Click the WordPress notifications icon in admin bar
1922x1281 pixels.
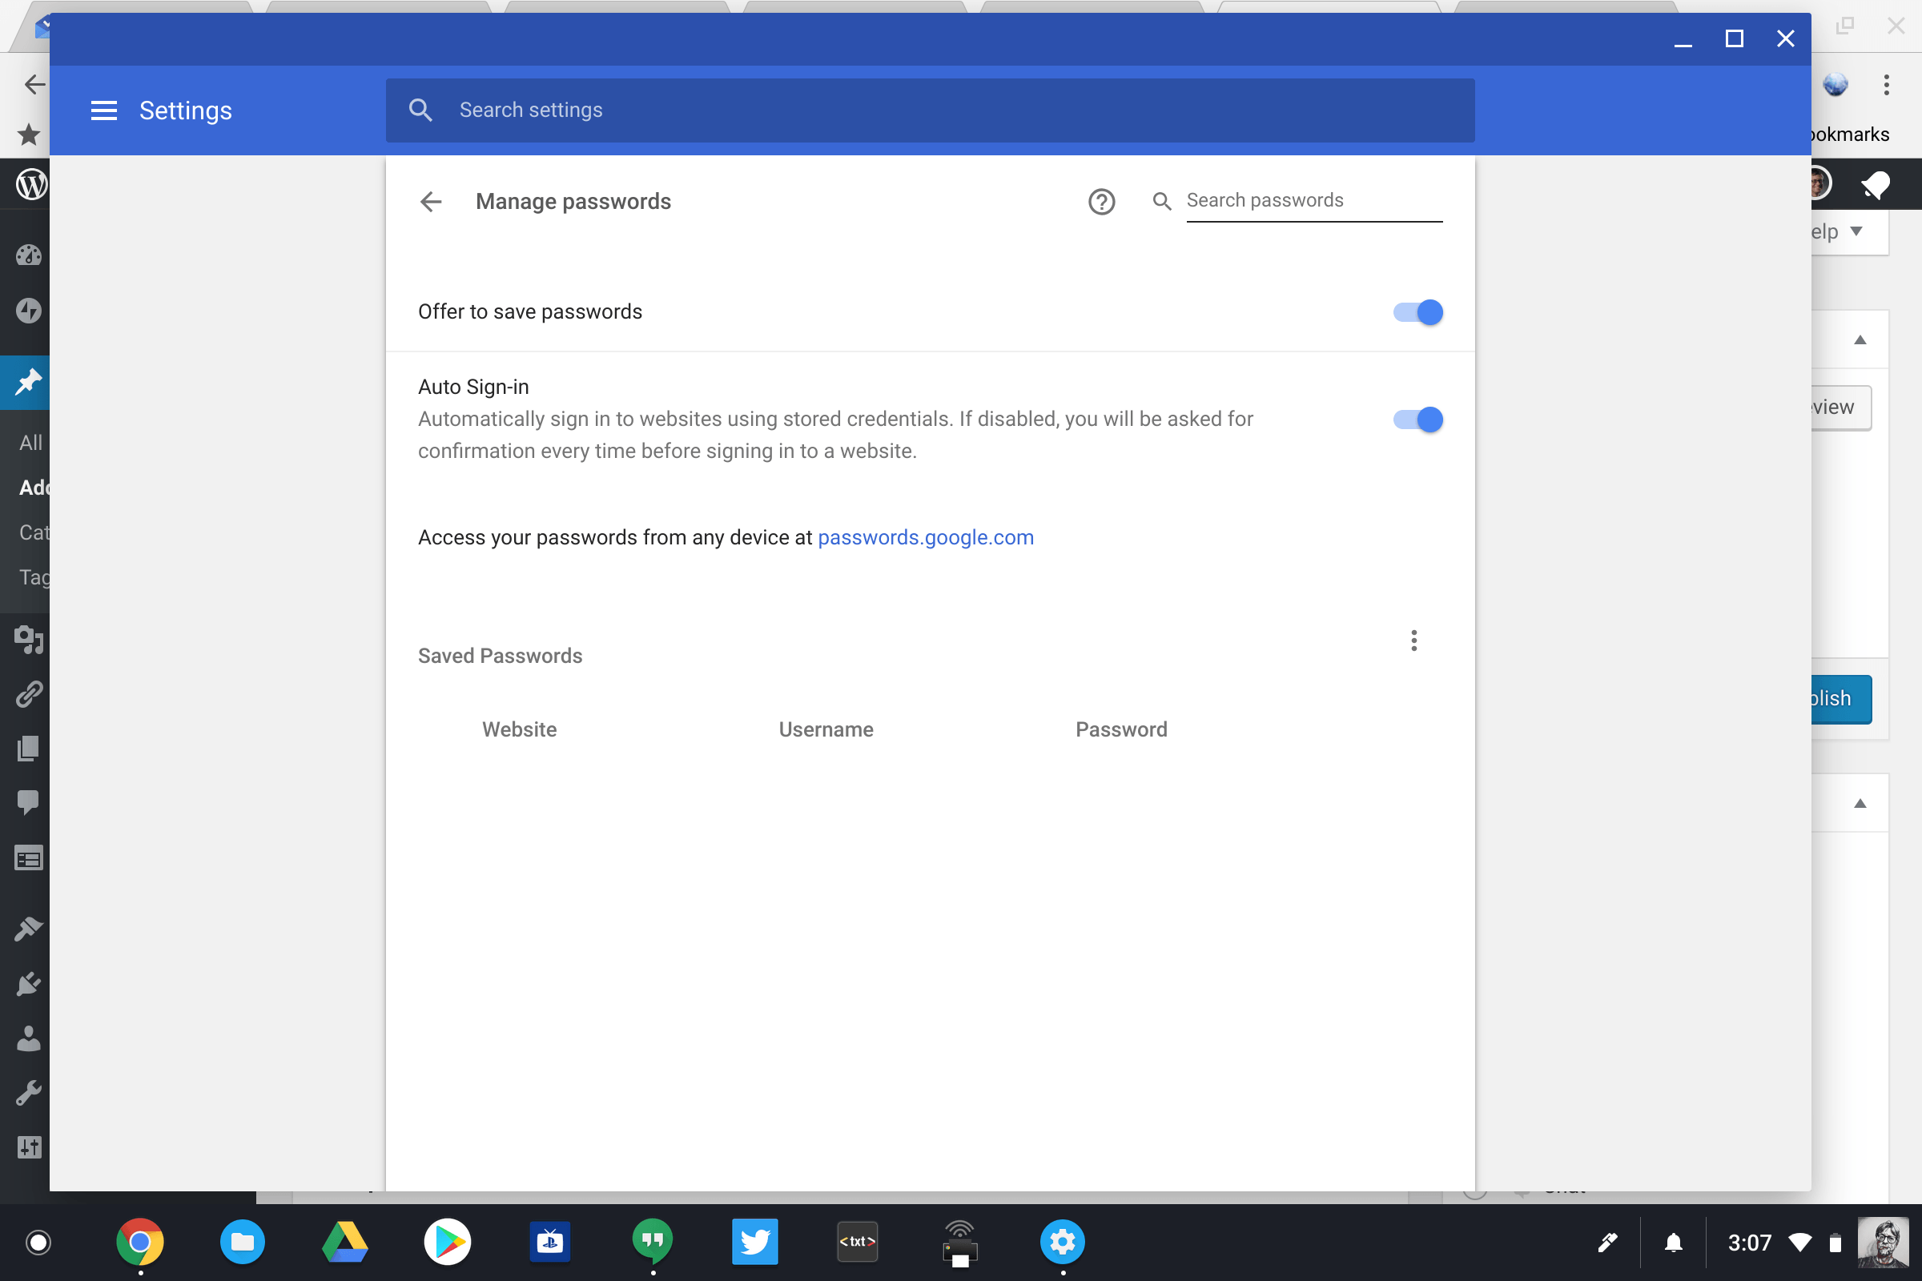pos(1875,185)
